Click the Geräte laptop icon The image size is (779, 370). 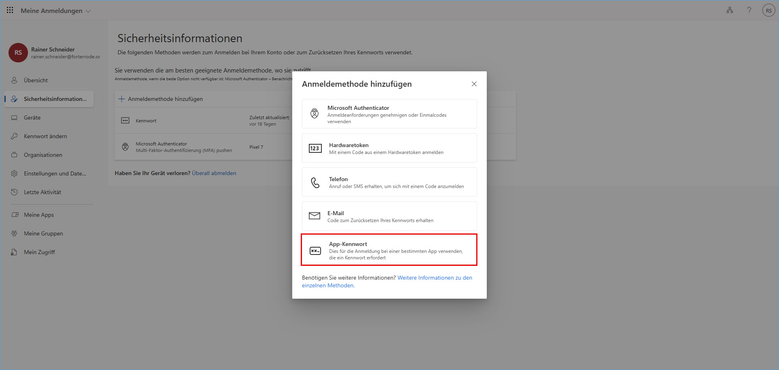coord(14,118)
